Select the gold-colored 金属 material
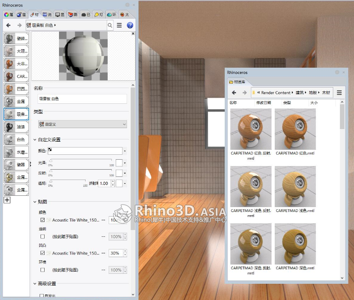Screen dimensions: 354x300 16,177
